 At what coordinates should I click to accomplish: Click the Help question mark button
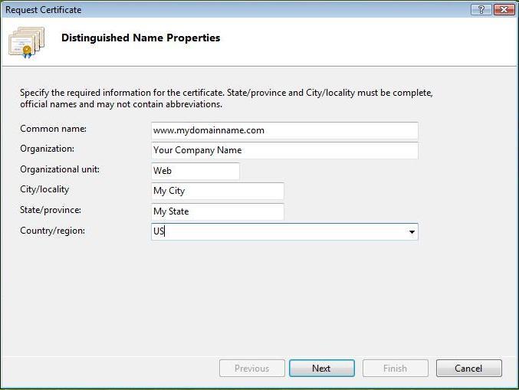coord(481,10)
